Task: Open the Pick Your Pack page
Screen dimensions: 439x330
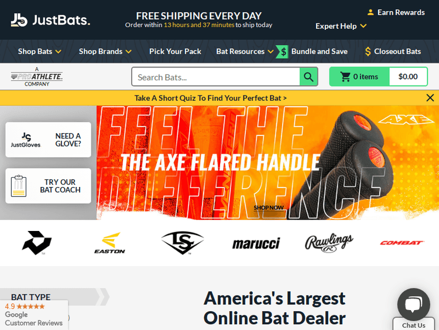Action: (175, 52)
